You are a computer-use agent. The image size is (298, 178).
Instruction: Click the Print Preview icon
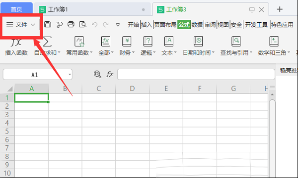(82, 24)
